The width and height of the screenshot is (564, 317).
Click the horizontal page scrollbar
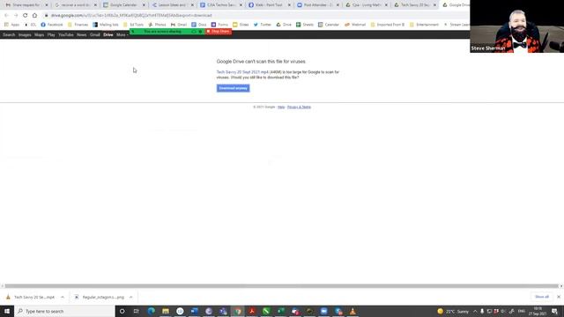(x=282, y=286)
